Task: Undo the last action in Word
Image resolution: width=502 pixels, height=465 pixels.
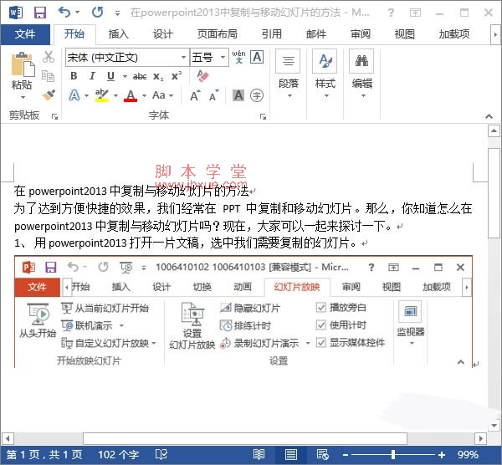Action: 64,13
